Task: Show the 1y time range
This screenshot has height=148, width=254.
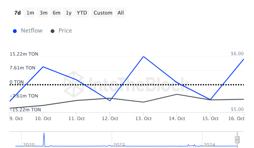Action: (69, 13)
